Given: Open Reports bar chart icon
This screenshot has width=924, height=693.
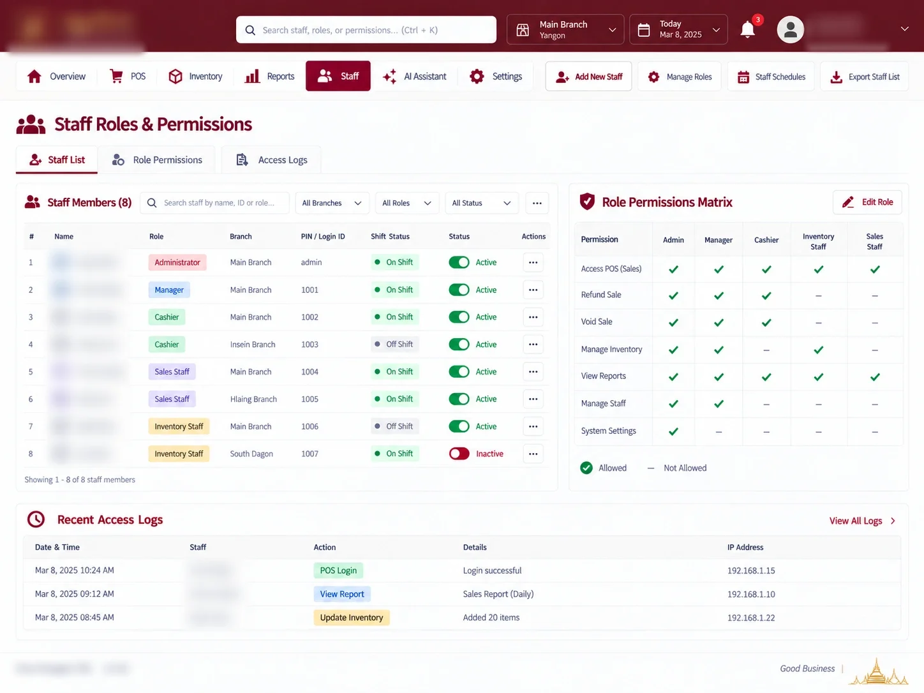Looking at the screenshot, I should (253, 76).
